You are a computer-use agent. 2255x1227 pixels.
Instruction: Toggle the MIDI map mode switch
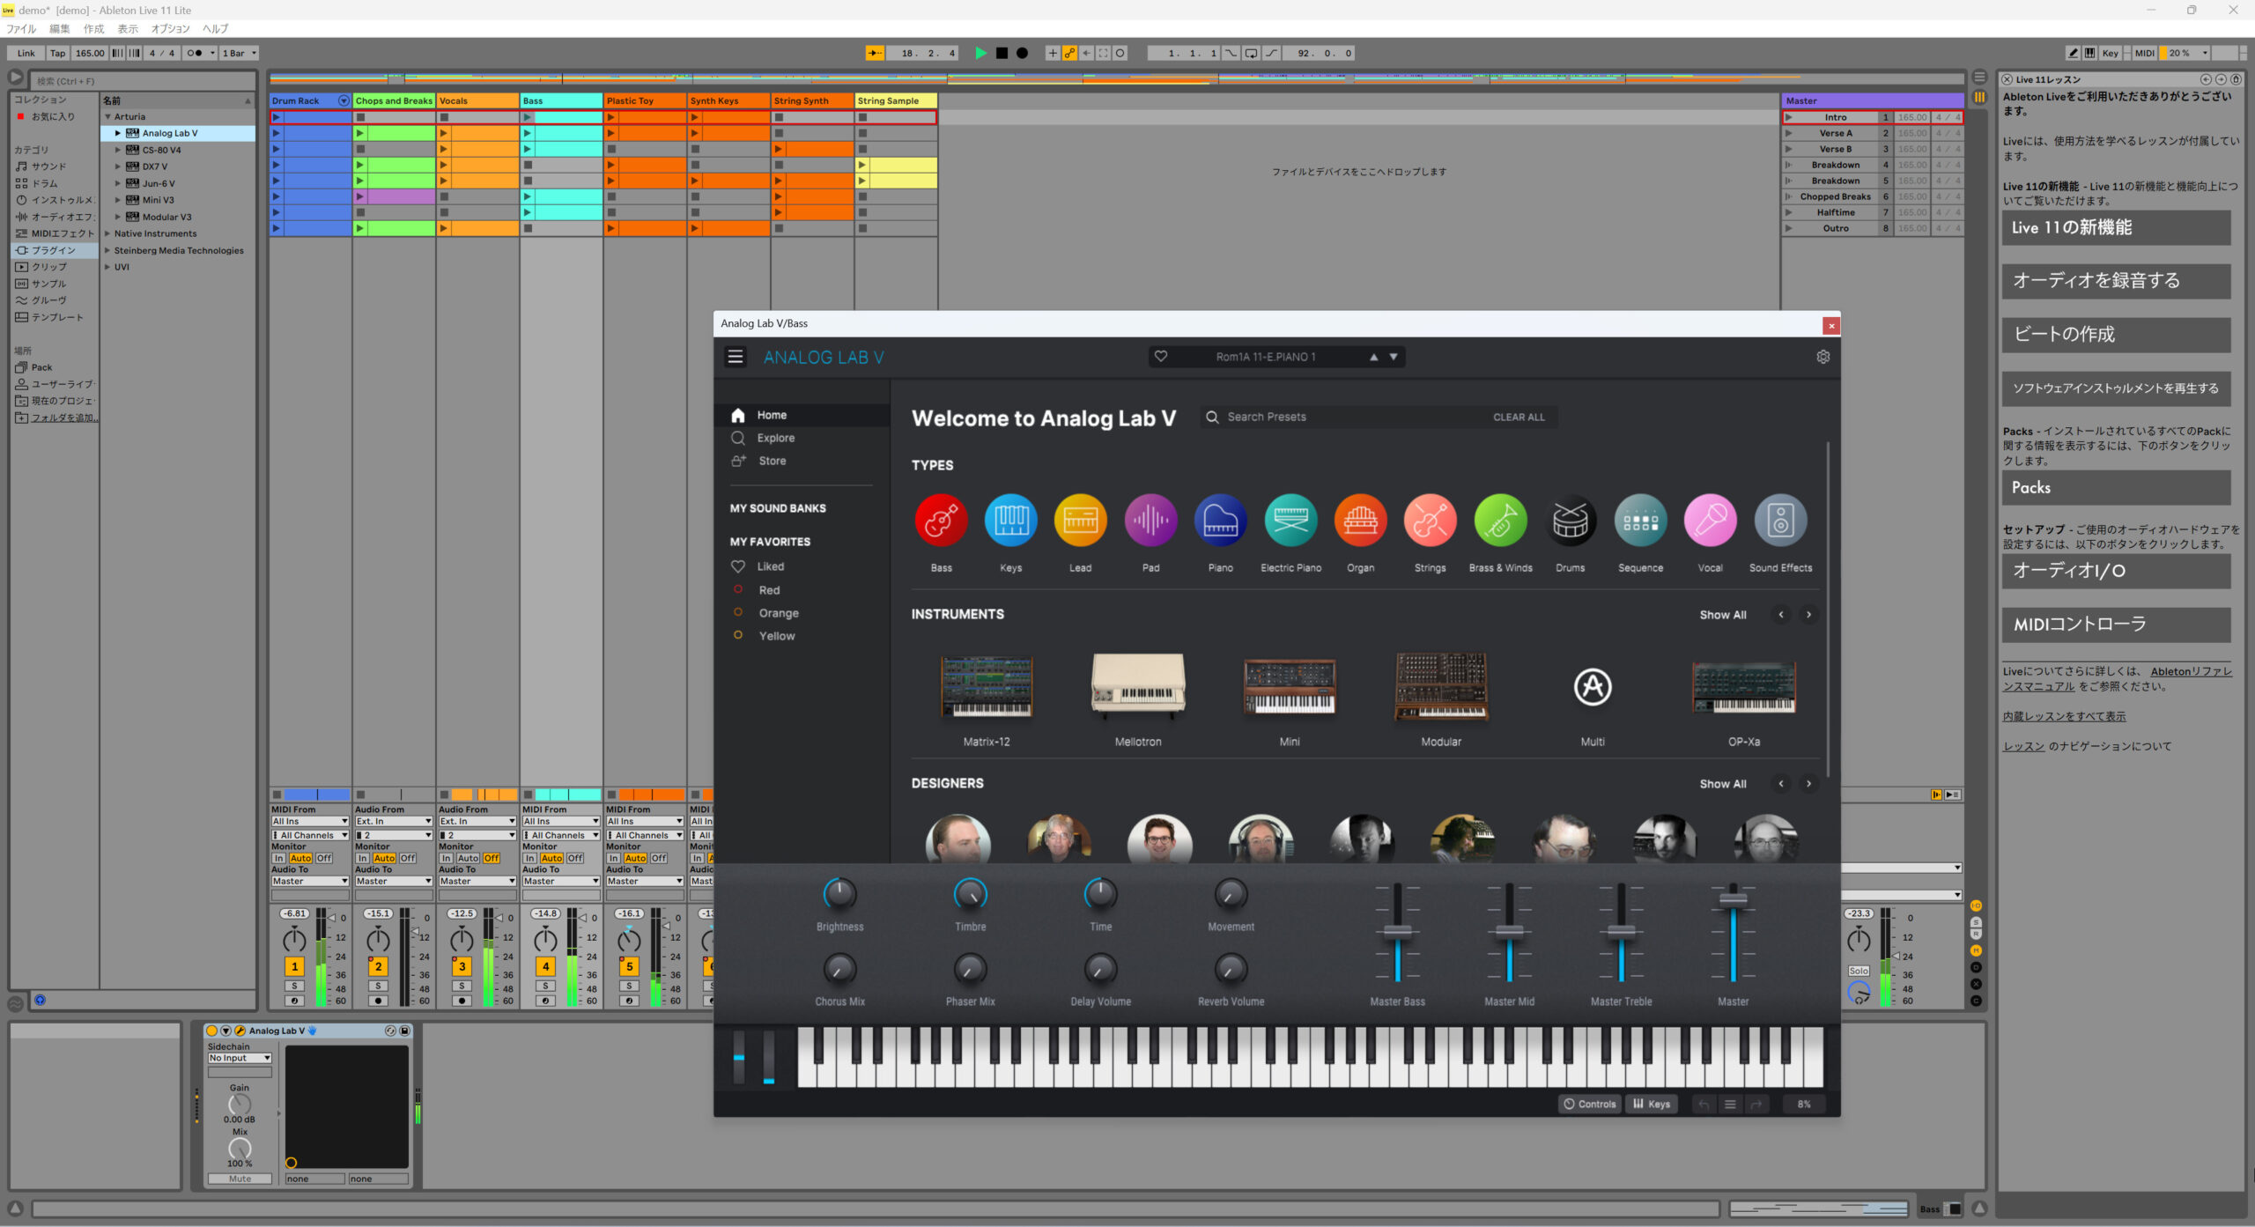pos(2144,53)
